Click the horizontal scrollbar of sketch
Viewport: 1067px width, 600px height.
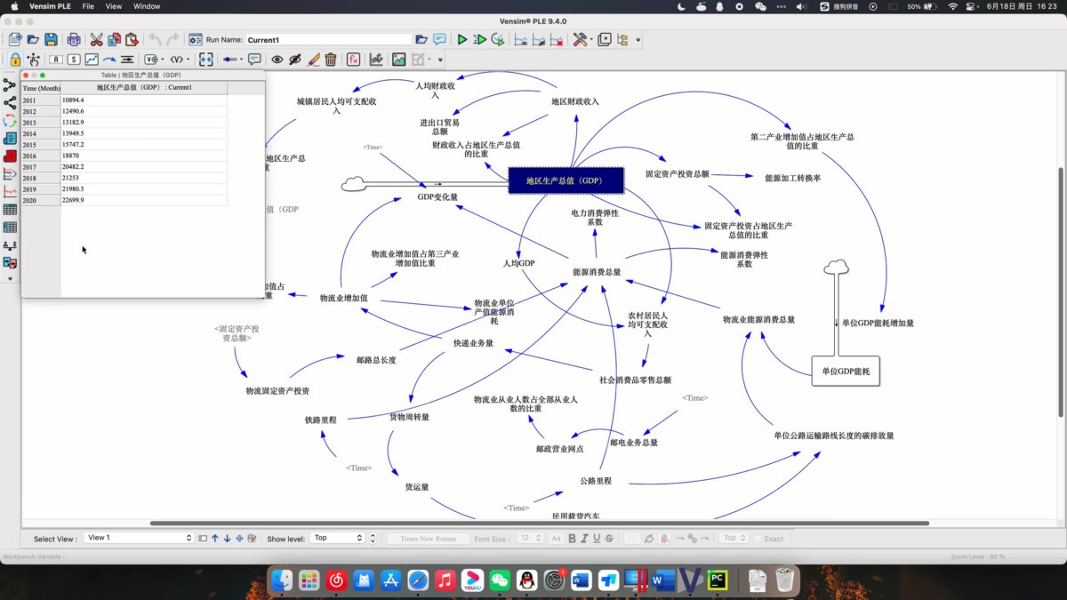click(539, 524)
